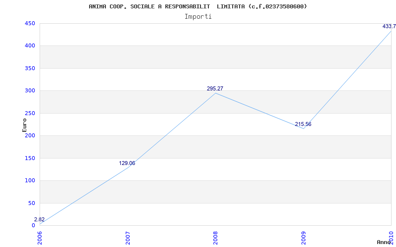Click the 2009 x-axis year label

303,238
